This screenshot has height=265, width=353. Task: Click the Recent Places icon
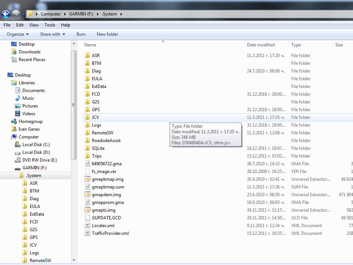pos(14,60)
